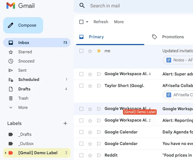
Task: Open the Daily Agenda email from Google Calendar
Action: 133,132
